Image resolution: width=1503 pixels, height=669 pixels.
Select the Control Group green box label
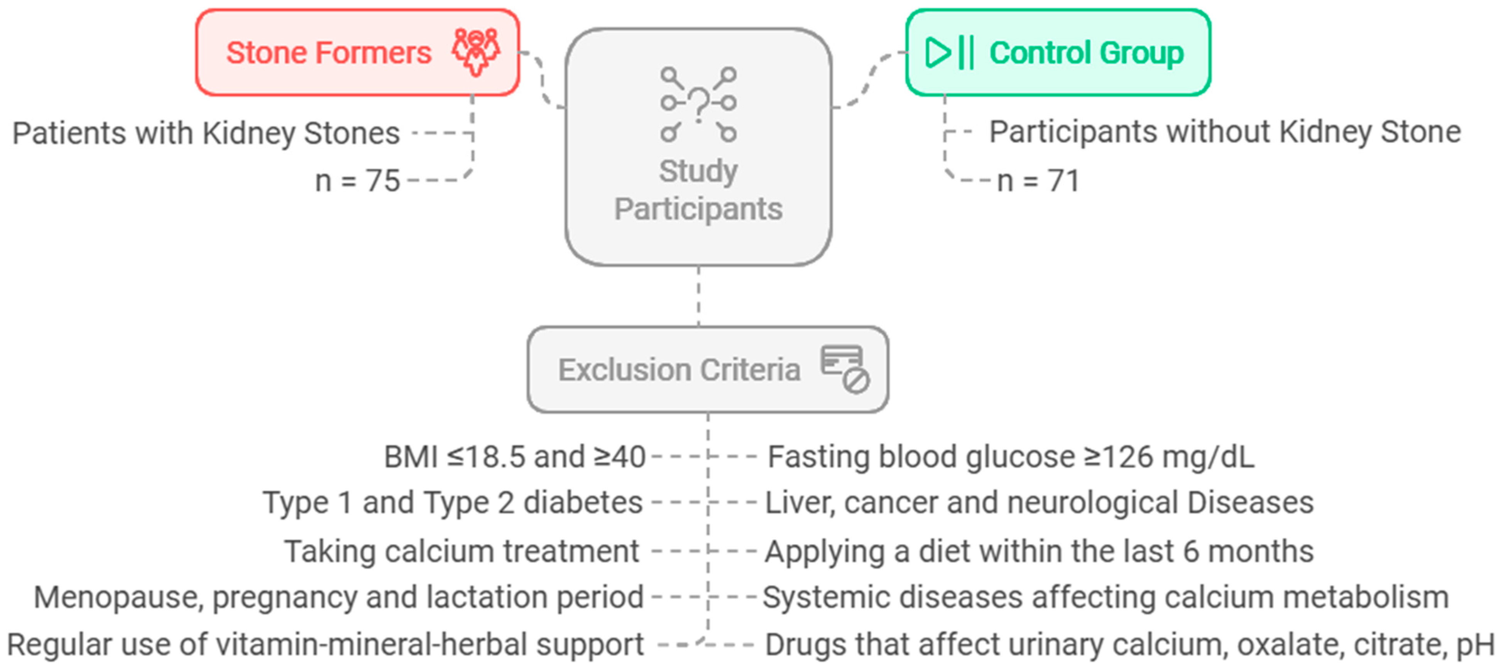[1086, 52]
